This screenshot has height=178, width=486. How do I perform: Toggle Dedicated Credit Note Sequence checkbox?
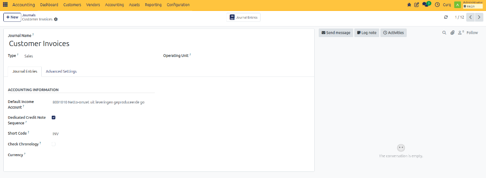point(54,118)
